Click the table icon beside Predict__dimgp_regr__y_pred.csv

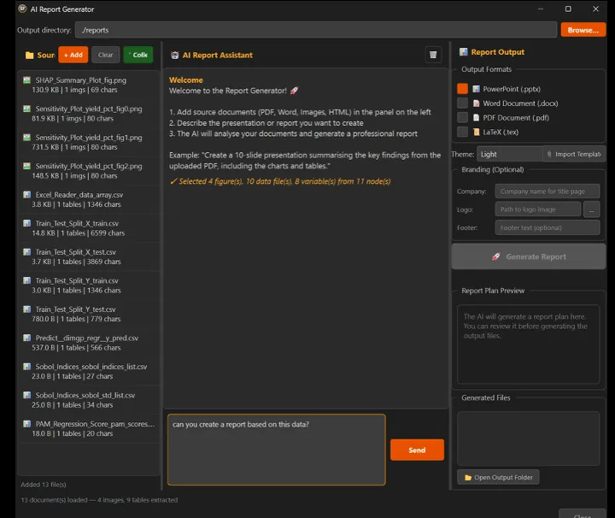[26, 338]
